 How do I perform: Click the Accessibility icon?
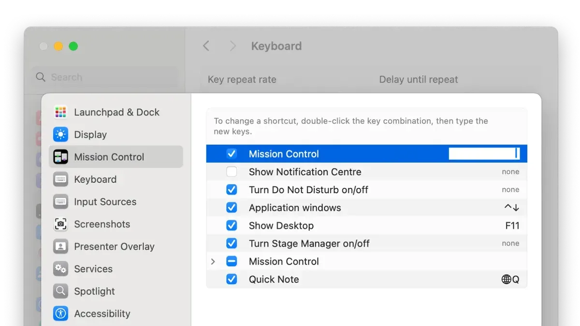(x=60, y=313)
